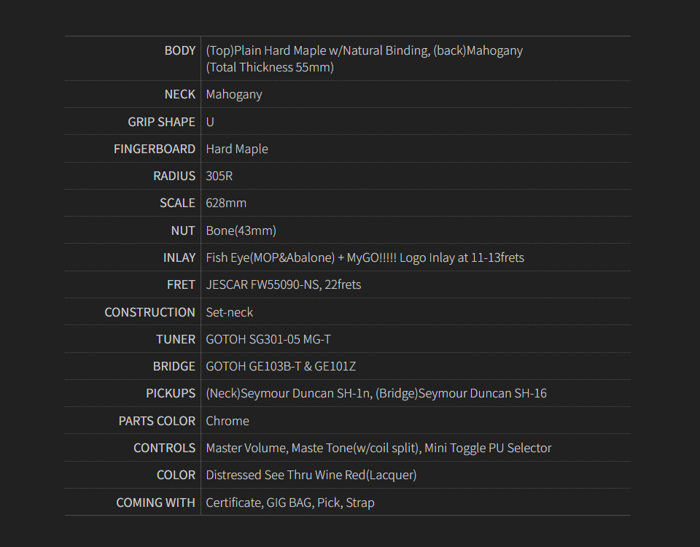The image size is (700, 547).
Task: Select the "GOTOH SG301-05 MG-T" tuner value
Action: point(268,339)
